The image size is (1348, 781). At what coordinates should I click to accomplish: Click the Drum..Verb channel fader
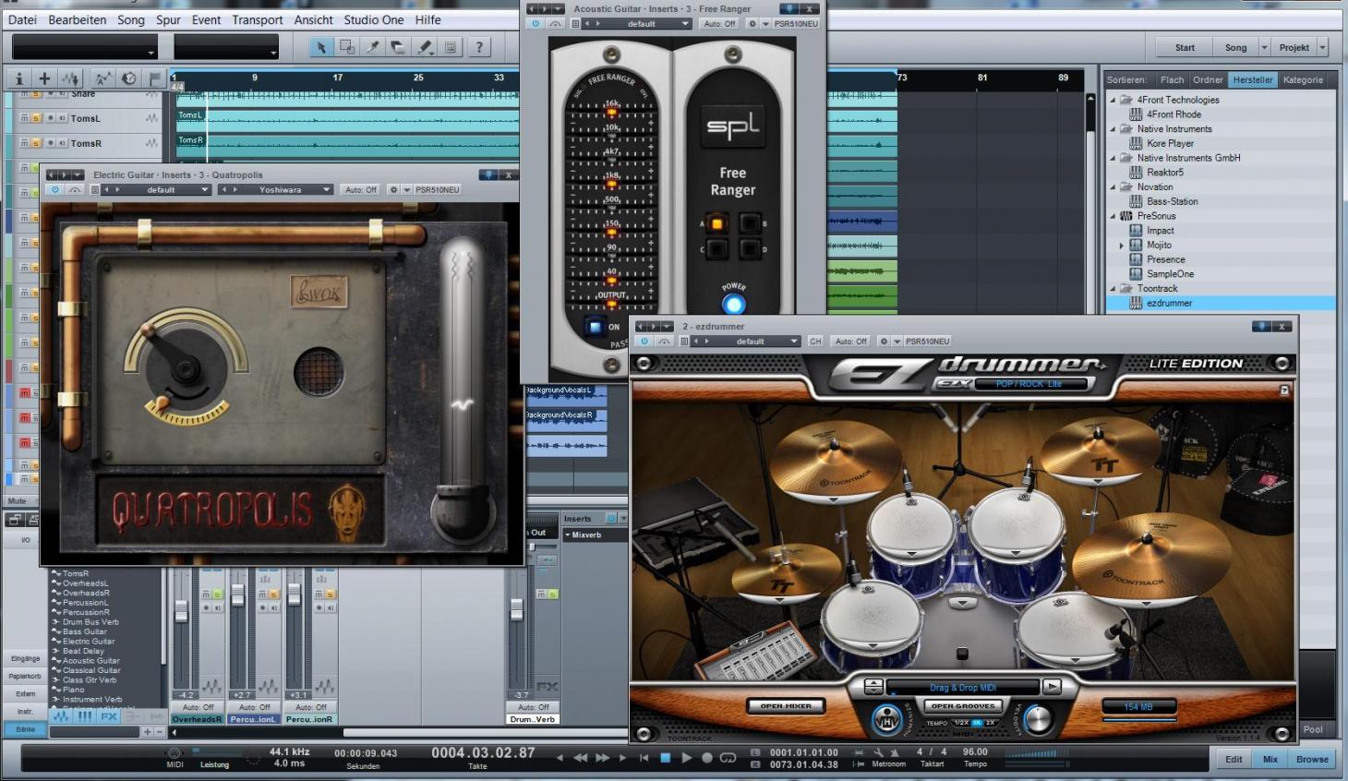[517, 608]
